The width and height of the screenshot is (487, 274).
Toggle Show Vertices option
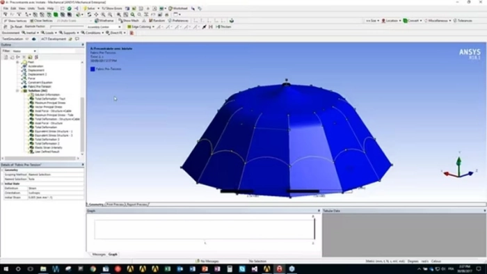[x=15, y=21]
